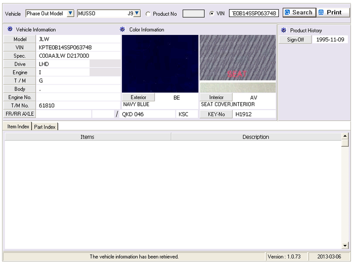Switch to the Item Index tab

tap(18, 126)
